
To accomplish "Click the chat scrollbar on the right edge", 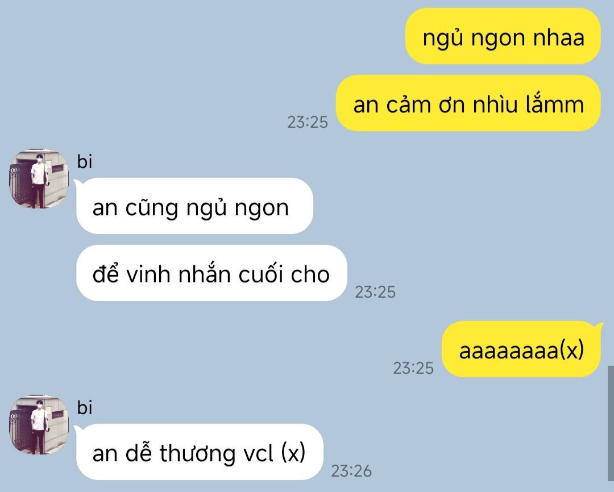I will tap(611, 423).
